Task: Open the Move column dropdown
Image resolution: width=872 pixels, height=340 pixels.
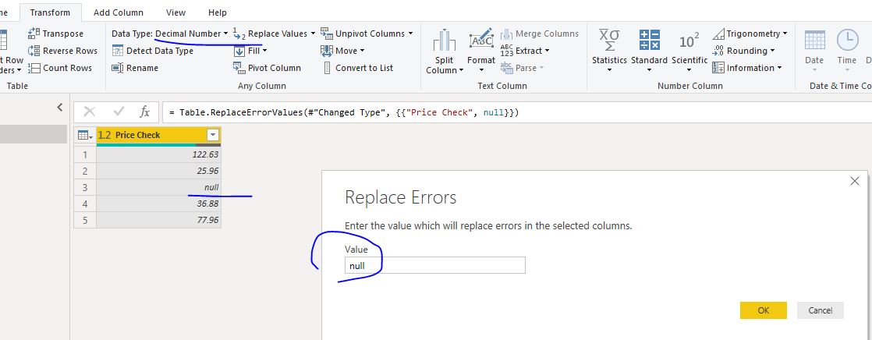Action: [x=342, y=51]
